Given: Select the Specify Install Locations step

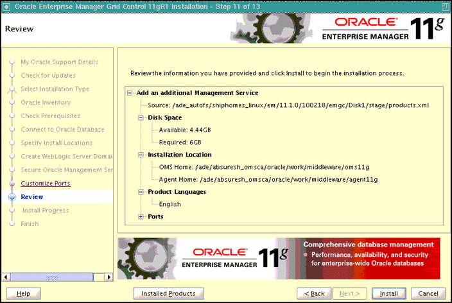Looking at the screenshot, I should tap(56, 143).
